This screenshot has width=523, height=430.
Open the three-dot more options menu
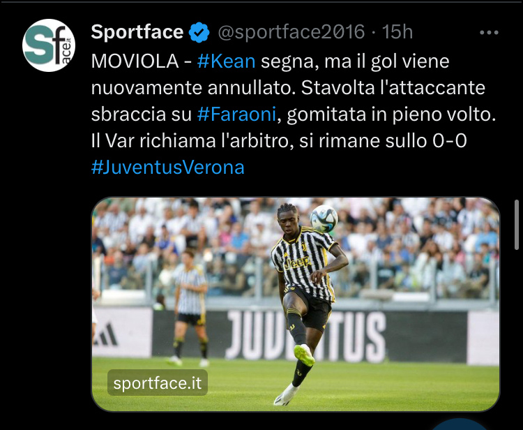(x=489, y=32)
